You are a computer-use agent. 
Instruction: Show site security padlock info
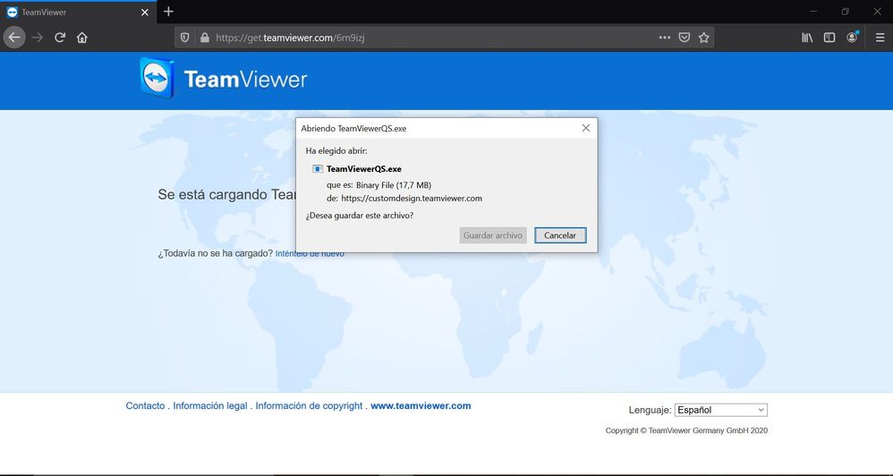(x=204, y=38)
